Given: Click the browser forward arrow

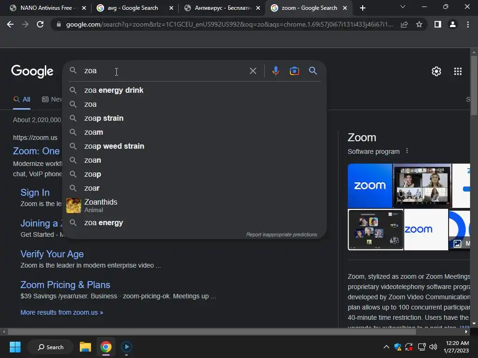Looking at the screenshot, I should tap(25, 24).
